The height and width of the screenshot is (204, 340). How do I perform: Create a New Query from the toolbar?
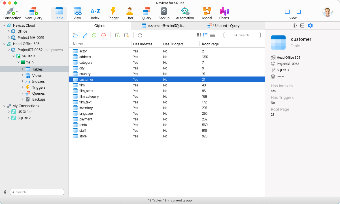(33, 14)
